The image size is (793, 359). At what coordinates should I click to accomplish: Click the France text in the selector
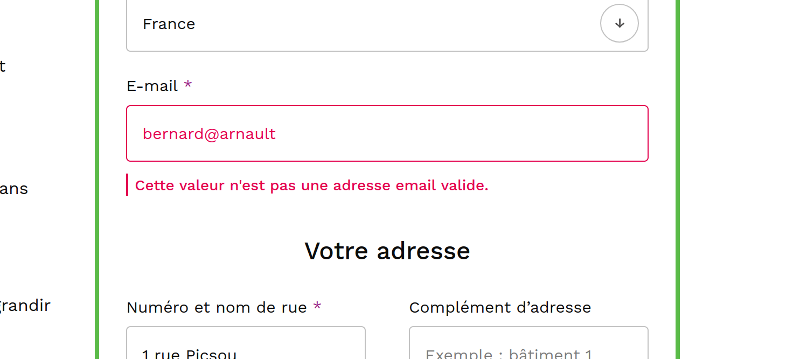click(x=169, y=24)
